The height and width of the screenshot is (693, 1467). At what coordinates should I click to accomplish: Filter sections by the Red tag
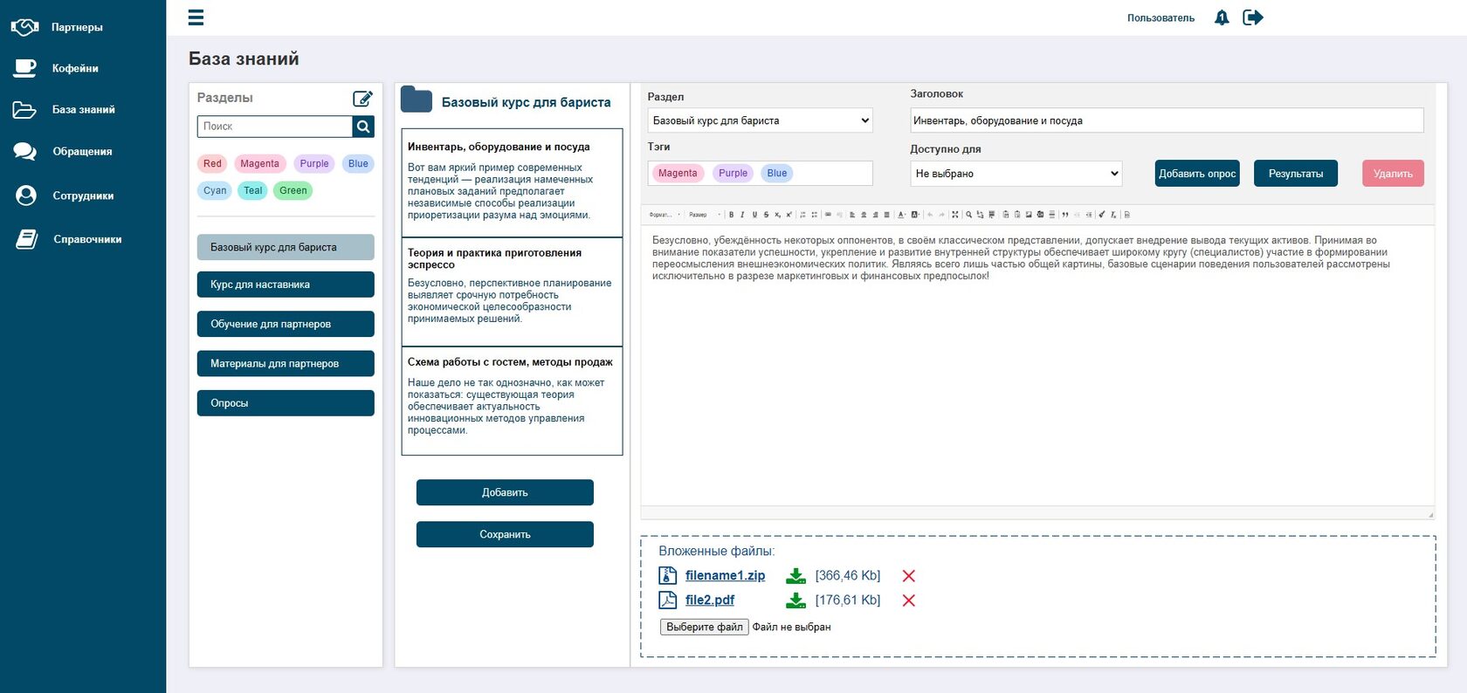(212, 163)
